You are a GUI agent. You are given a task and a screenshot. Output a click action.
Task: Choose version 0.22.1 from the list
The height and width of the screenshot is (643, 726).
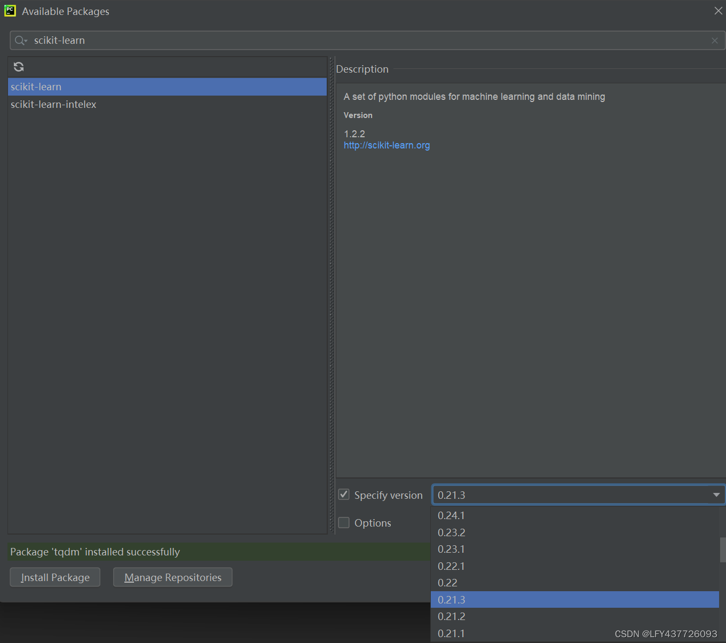point(575,566)
